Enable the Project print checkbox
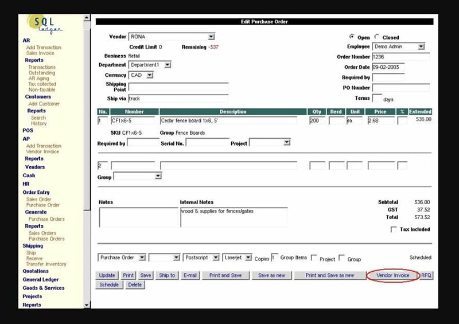This screenshot has width=459, height=324. 341,257
